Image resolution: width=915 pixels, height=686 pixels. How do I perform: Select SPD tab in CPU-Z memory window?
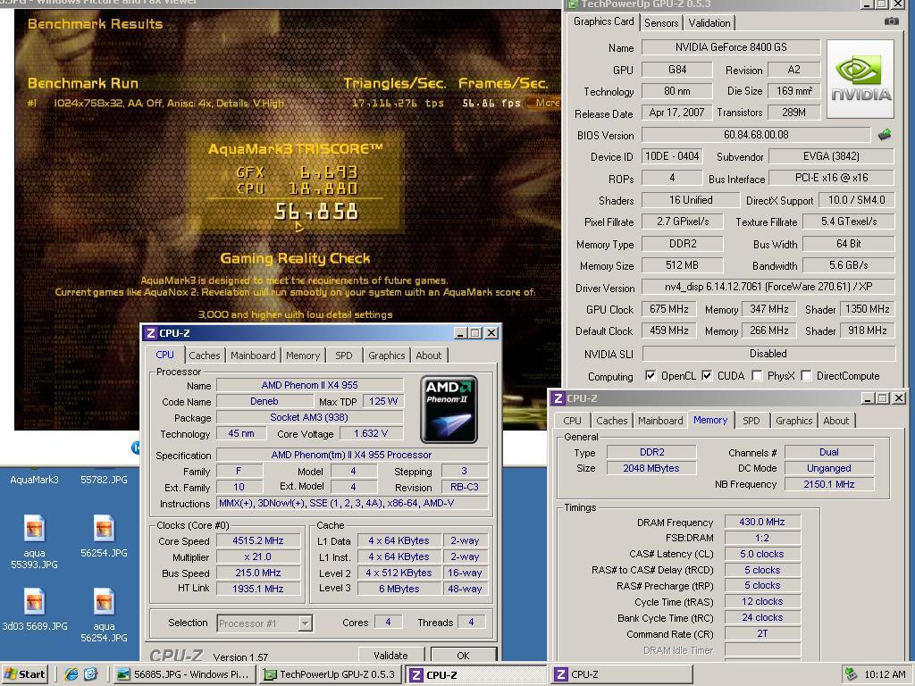(x=751, y=421)
